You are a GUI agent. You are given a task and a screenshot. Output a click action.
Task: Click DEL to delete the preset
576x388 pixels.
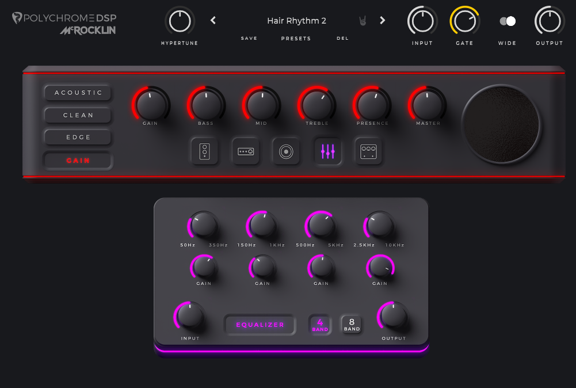click(x=342, y=39)
